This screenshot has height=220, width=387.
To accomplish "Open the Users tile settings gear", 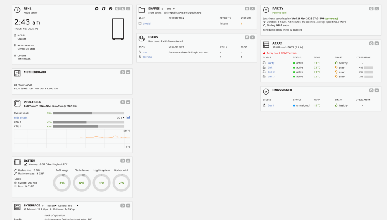I will click(247, 37).
